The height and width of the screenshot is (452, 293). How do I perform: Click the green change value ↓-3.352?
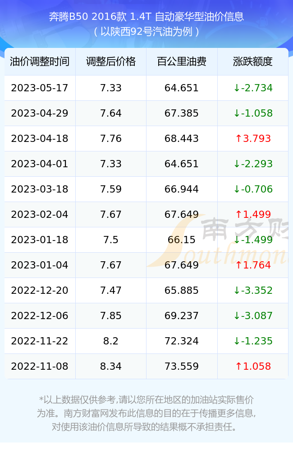coord(253,291)
